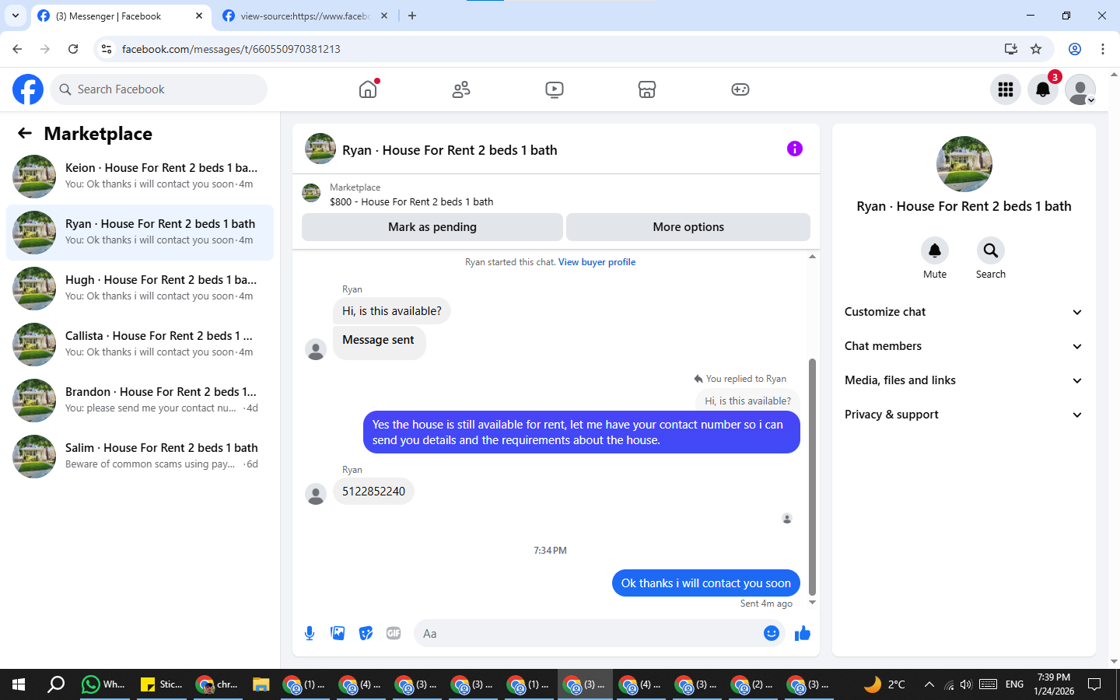Click the install app icon in address bar
Screen dimensions: 1120x700
1010,49
